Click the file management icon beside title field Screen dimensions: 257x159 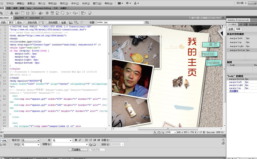coord(147,22)
